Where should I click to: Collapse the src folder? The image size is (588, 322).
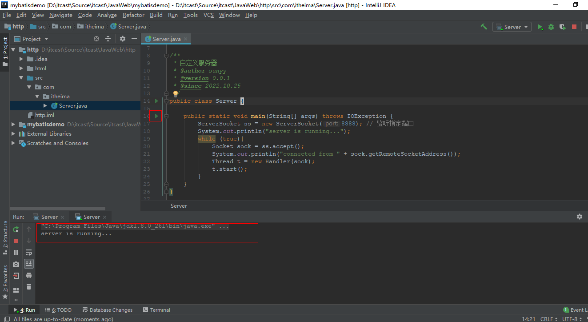point(21,78)
